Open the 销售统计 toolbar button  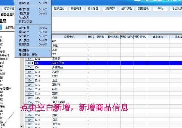[76, 8]
